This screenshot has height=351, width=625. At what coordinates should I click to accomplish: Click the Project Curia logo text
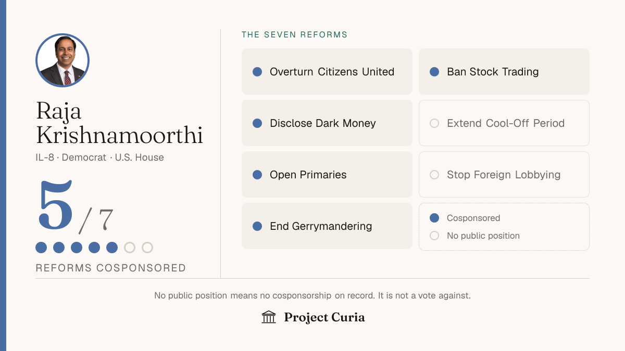324,317
